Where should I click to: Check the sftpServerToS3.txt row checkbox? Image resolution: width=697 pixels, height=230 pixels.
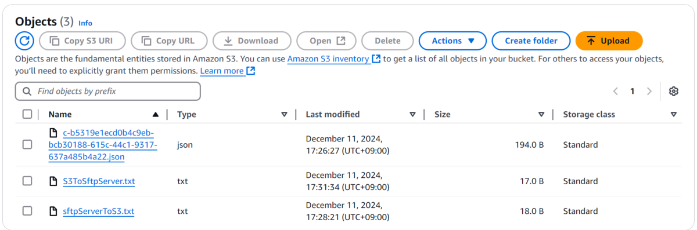point(27,211)
